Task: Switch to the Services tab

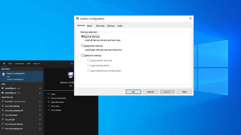Action: point(100,26)
